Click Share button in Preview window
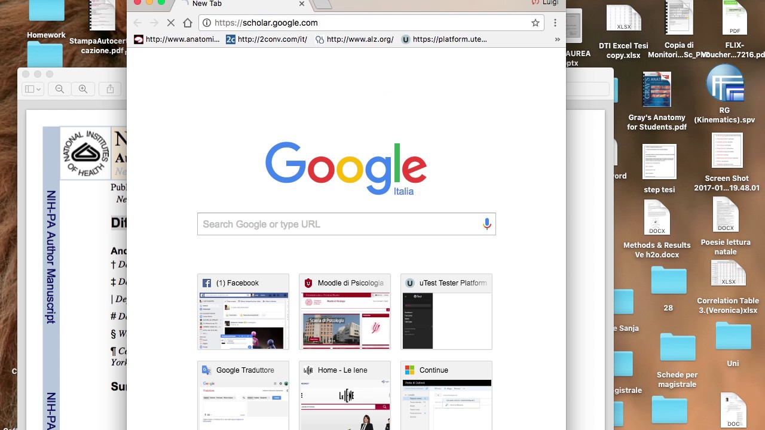The image size is (765, 430). coord(110,89)
